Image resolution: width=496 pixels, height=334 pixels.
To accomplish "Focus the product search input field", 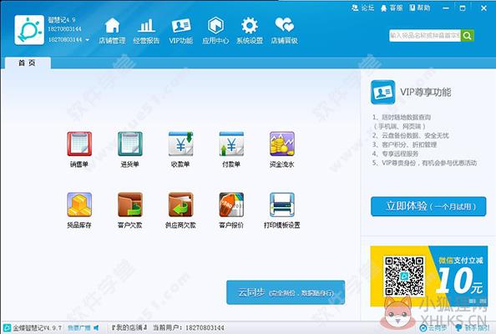I will 425,36.
